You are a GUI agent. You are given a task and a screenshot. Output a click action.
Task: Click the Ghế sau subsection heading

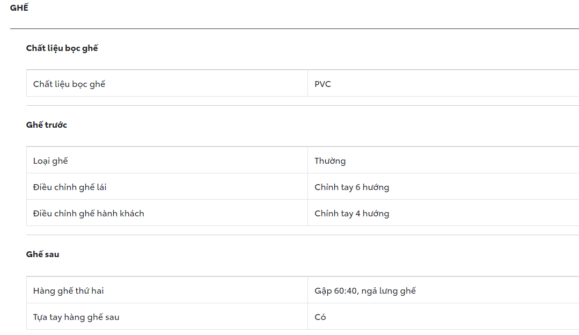42,254
